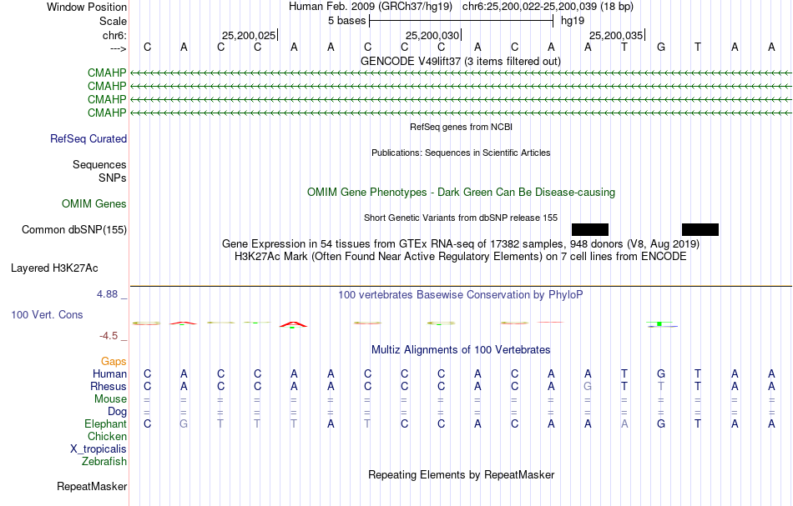Click the Layered H3K27Ac side label
The image size is (793, 506).
[54, 268]
